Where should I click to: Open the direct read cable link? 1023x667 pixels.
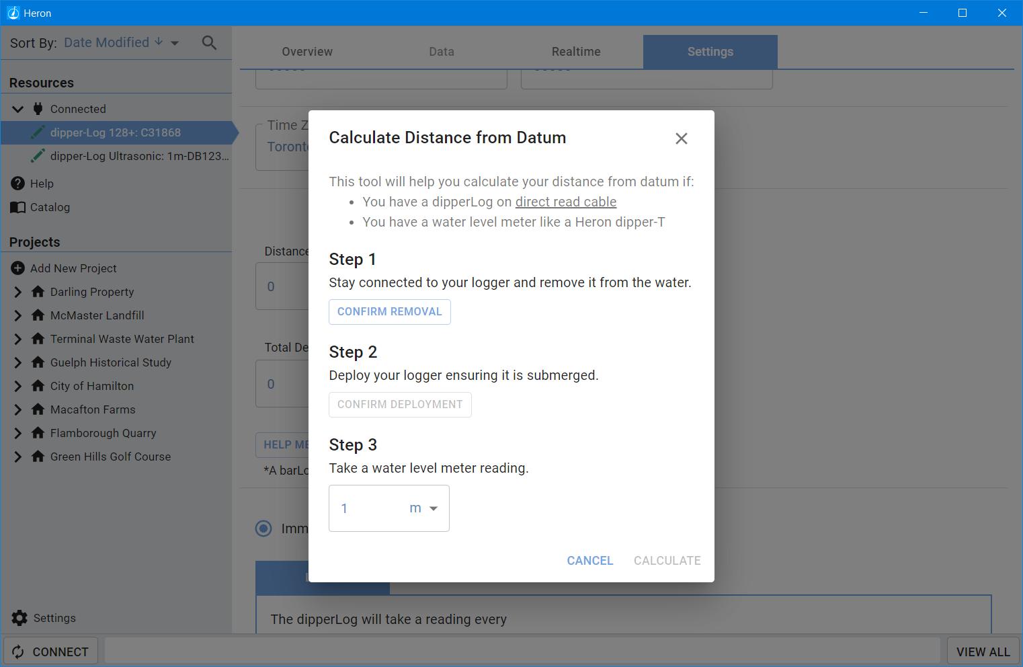click(566, 202)
